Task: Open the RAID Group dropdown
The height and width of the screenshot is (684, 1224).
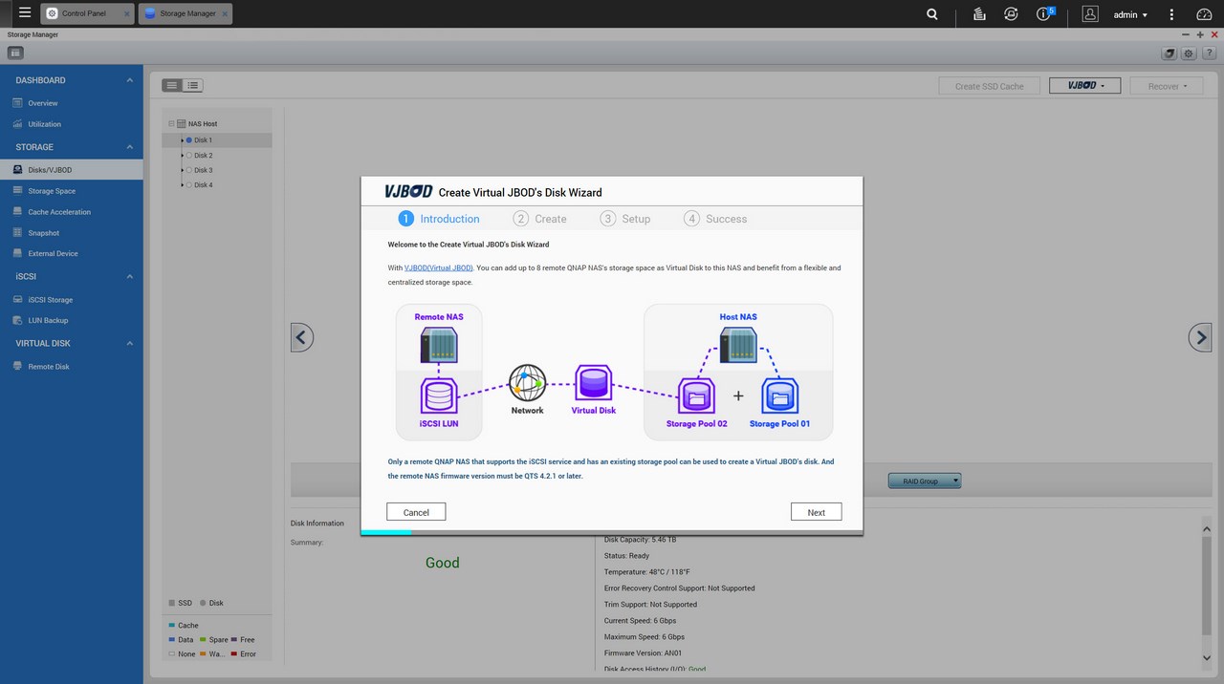Action: [924, 481]
